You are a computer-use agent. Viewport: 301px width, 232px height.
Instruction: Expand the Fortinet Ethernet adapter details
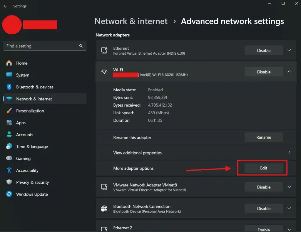click(x=289, y=50)
